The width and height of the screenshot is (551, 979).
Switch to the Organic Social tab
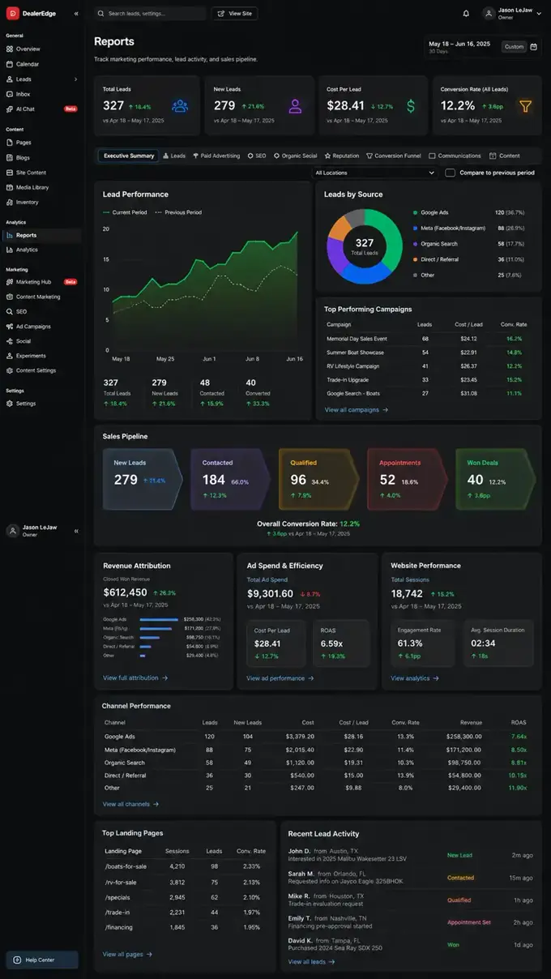pos(296,156)
